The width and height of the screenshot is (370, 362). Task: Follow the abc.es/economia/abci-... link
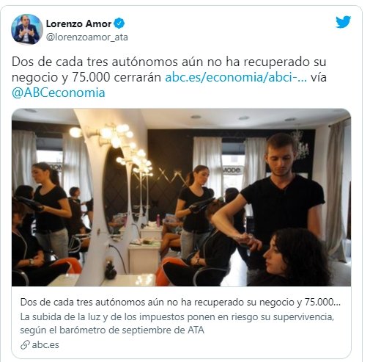point(236,77)
